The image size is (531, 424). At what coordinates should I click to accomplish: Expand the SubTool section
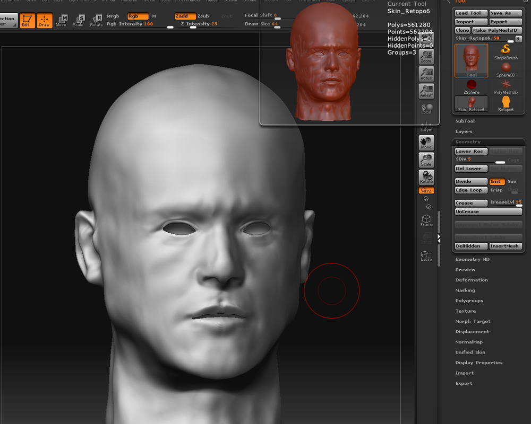tap(465, 121)
